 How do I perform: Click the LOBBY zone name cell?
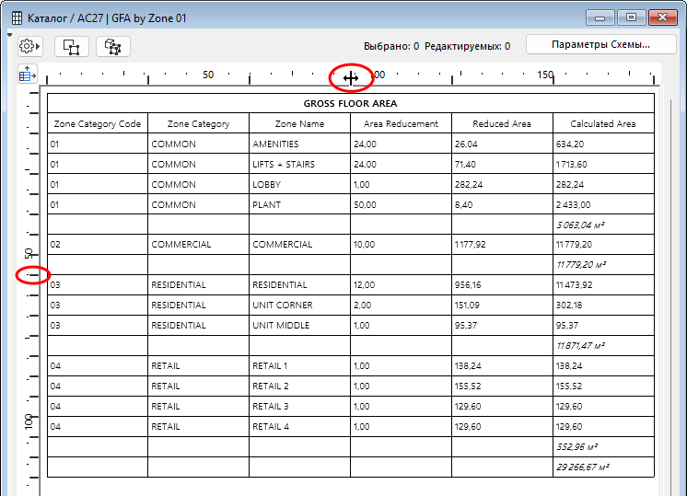click(299, 184)
